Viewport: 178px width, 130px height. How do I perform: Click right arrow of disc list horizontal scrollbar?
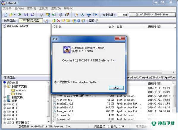coord(174,72)
